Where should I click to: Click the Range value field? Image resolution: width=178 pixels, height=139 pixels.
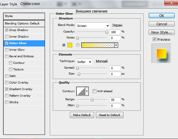115,100
